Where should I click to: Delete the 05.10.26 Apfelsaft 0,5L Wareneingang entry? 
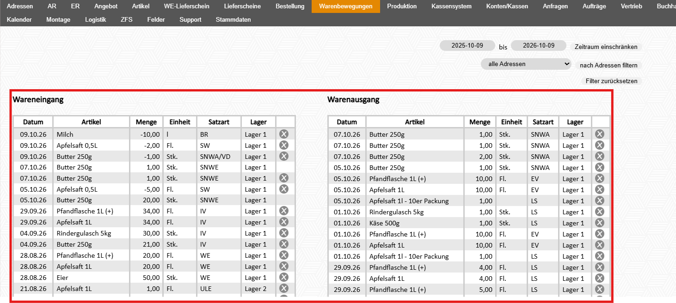point(284,189)
